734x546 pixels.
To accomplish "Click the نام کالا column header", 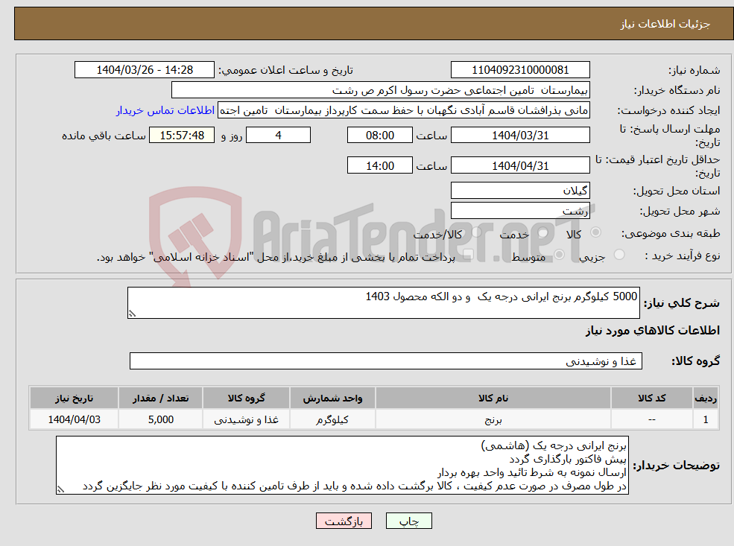I will tap(493, 399).
